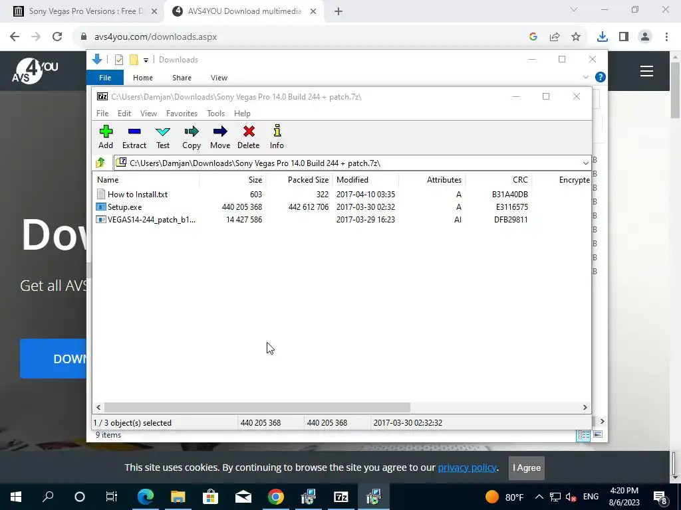This screenshot has width=681, height=510.
Task: Click the Extract toolbar icon
Action: click(x=134, y=137)
